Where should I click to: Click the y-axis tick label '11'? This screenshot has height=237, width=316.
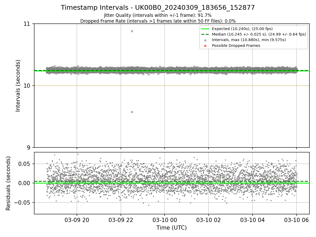(x=27, y=24)
